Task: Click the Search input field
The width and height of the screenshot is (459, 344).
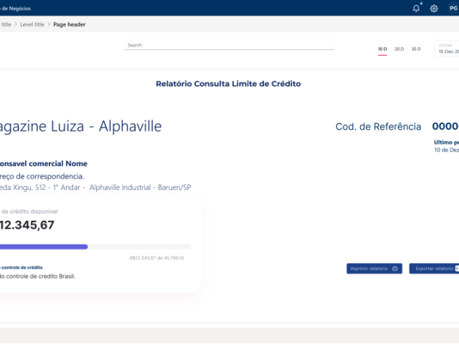Action: click(229, 45)
